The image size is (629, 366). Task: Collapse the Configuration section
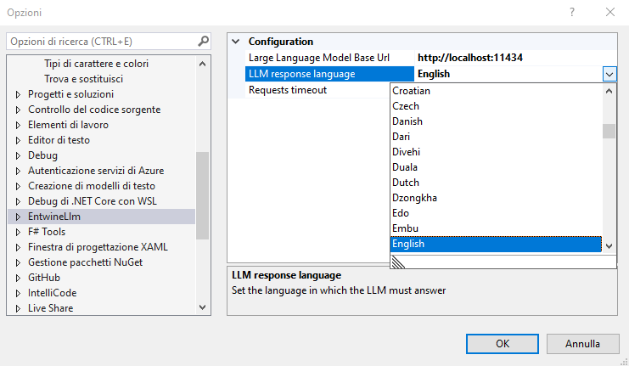[236, 42]
